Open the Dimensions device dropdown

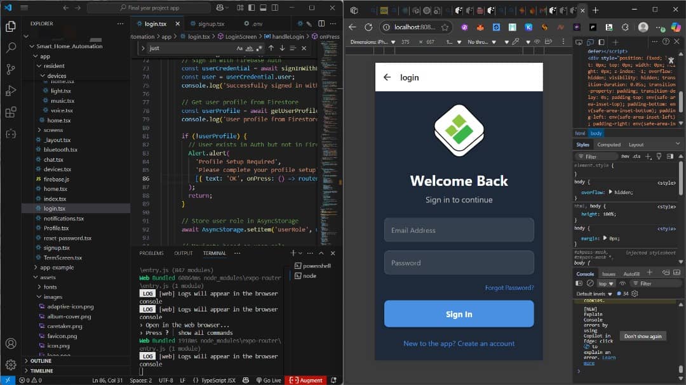tap(373, 42)
